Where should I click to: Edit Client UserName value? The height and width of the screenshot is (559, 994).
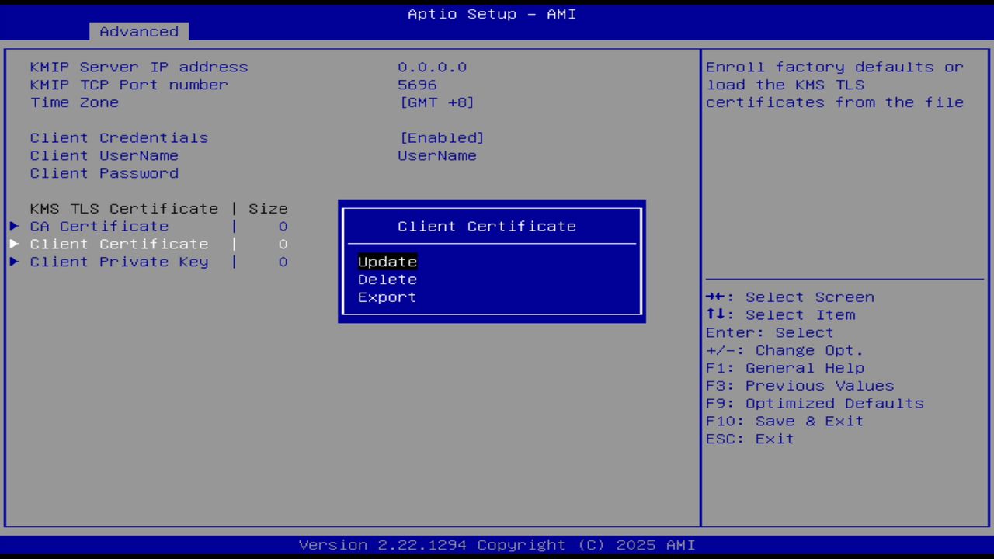coord(437,155)
